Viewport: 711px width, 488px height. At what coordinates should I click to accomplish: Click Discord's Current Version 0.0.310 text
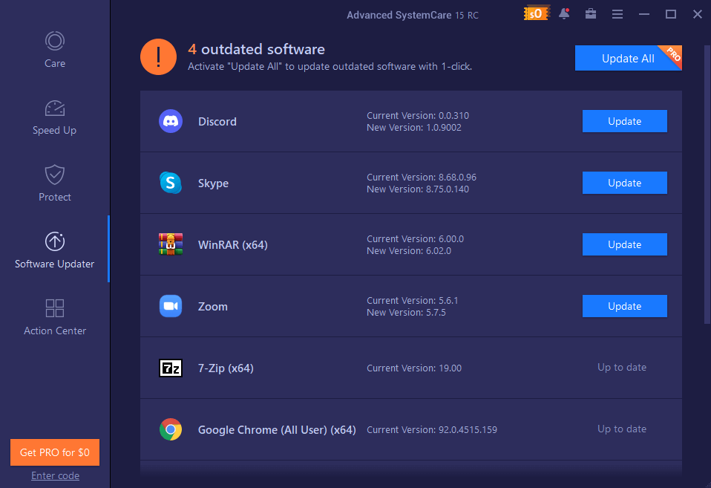418,115
